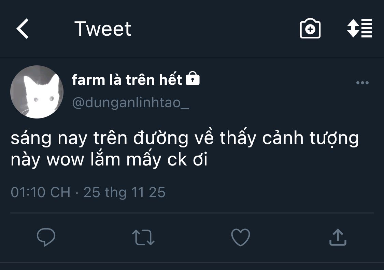This screenshot has height=270, width=384.
Task: Open the three-dot more options menu
Action: click(x=362, y=82)
